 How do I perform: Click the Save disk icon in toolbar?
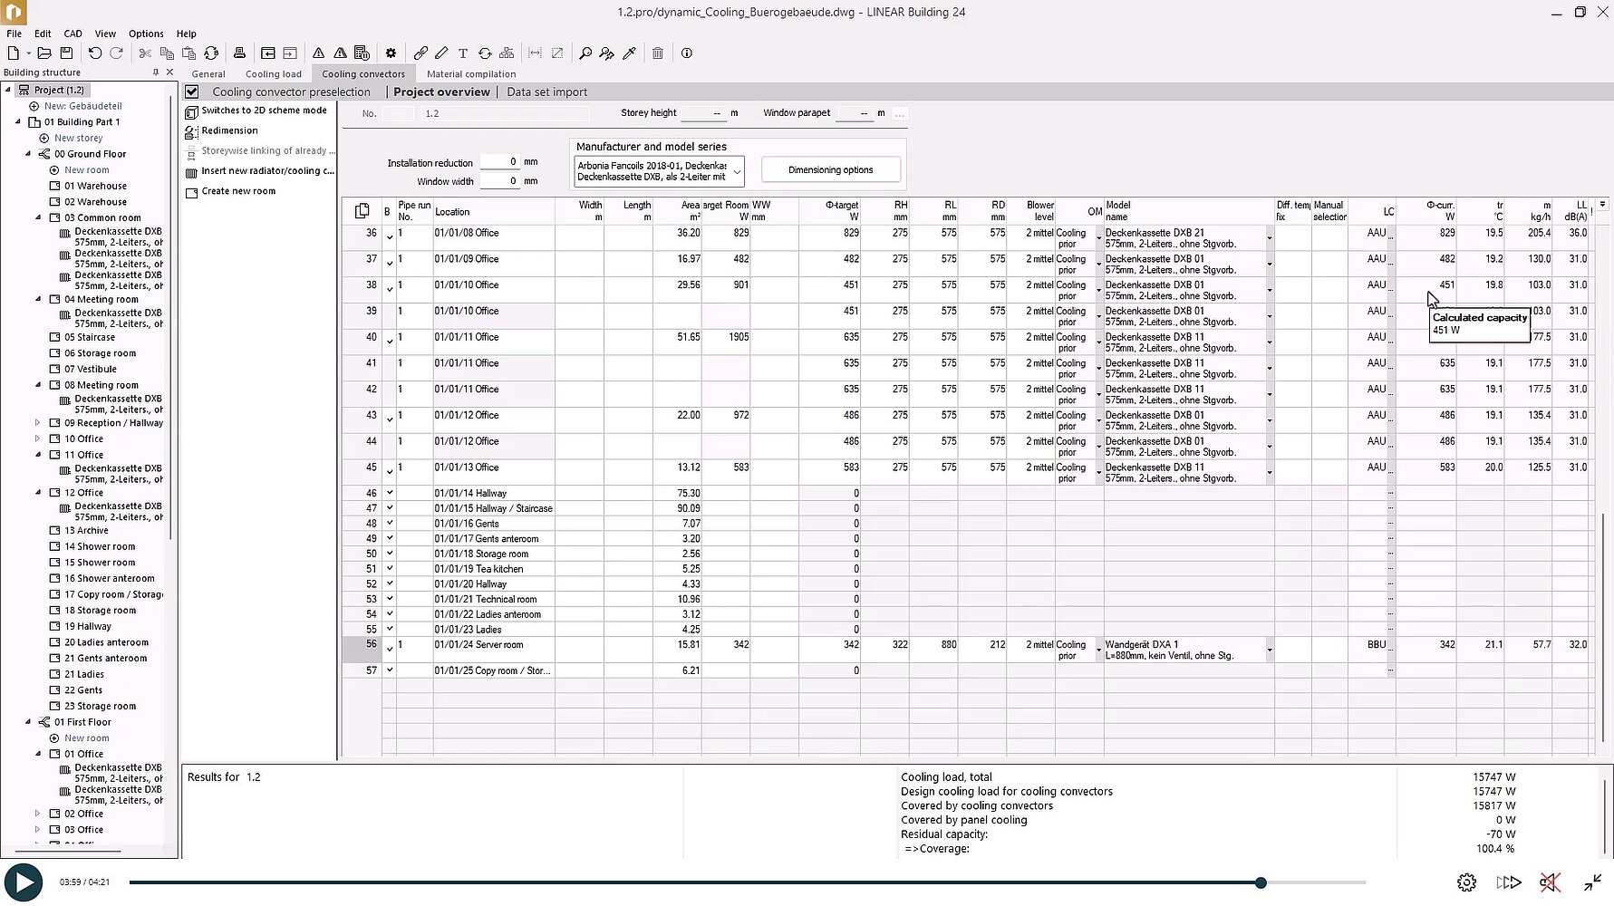tap(66, 53)
